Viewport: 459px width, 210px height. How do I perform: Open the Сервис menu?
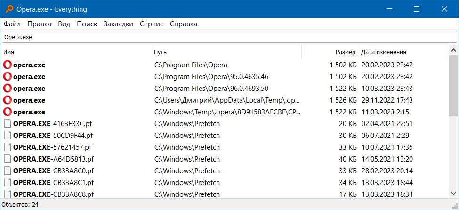tap(152, 24)
